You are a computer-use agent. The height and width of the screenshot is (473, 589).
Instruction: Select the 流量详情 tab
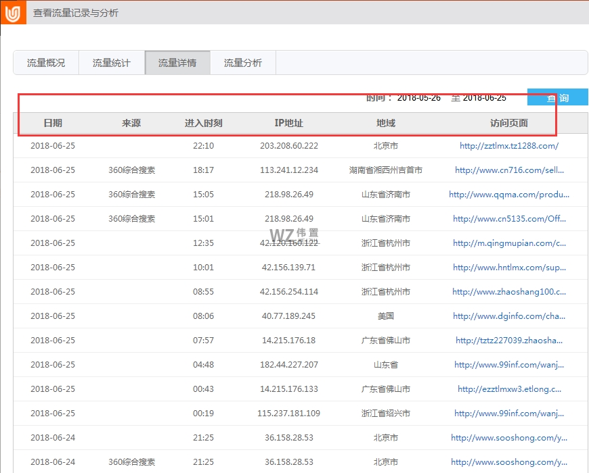point(177,61)
